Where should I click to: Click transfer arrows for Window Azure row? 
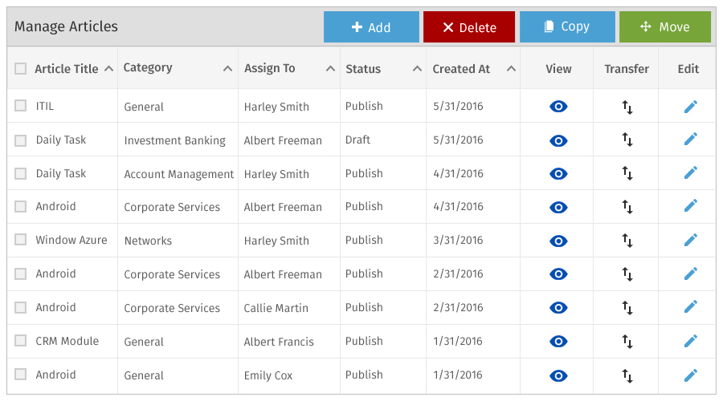(627, 241)
